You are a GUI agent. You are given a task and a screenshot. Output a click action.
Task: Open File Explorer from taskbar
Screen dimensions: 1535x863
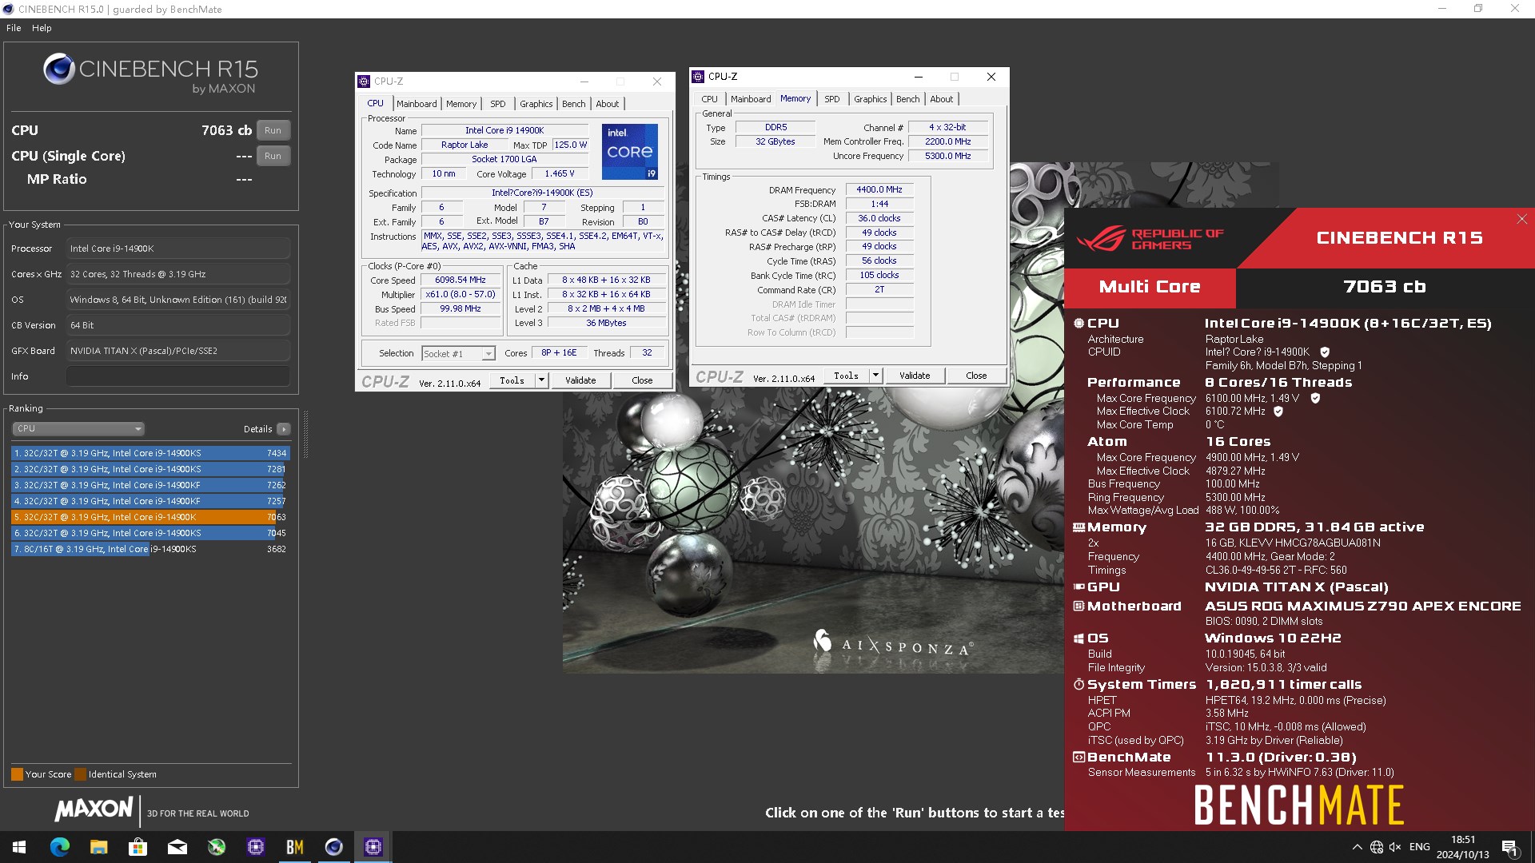98,847
